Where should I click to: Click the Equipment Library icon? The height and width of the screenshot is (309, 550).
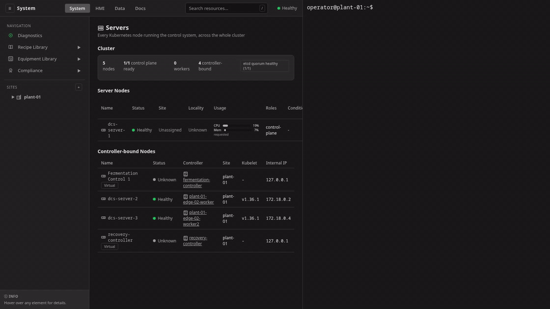(10, 59)
